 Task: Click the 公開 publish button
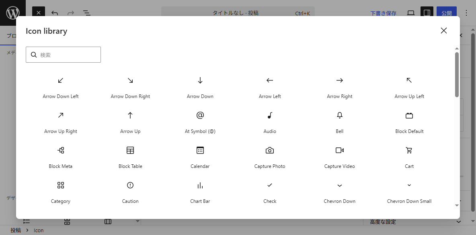click(x=447, y=13)
